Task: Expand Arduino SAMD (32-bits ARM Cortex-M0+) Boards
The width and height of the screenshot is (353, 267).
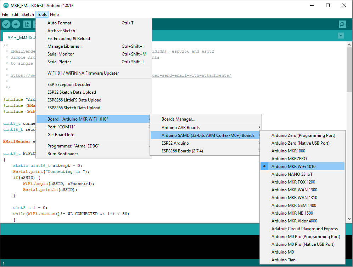Action: [x=206, y=135]
